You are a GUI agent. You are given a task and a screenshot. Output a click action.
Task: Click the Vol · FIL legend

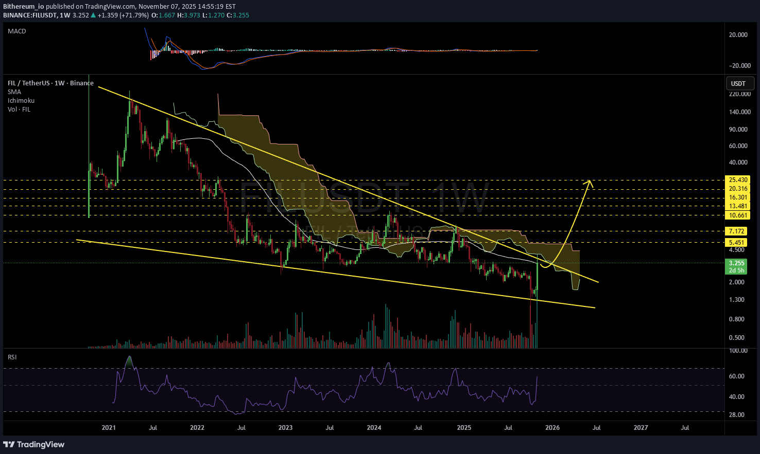19,110
